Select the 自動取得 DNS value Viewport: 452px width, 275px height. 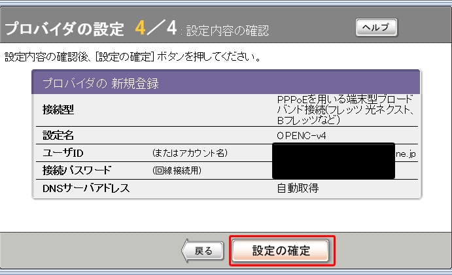[298, 188]
